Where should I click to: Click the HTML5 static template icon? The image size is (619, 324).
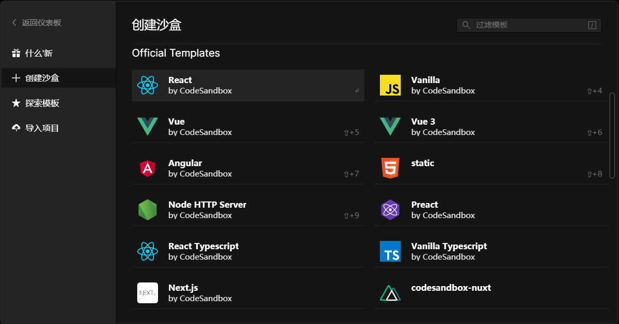pos(390,168)
